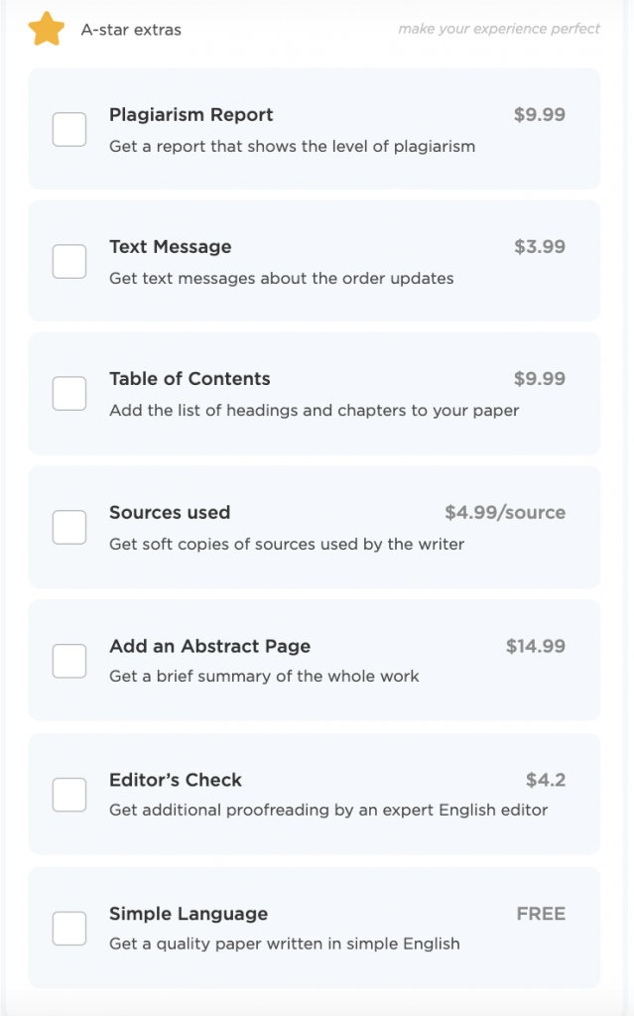
Task: Toggle the Editor's Check checkbox
Action: (x=69, y=795)
